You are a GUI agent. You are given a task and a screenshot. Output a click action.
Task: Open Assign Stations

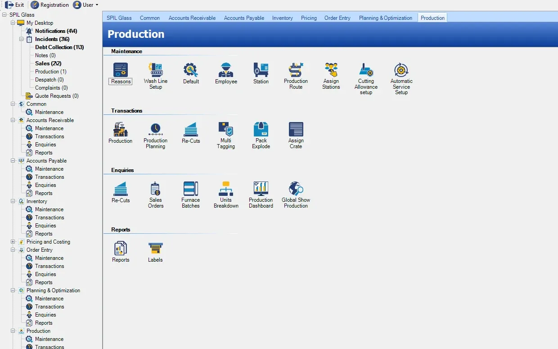tap(331, 76)
